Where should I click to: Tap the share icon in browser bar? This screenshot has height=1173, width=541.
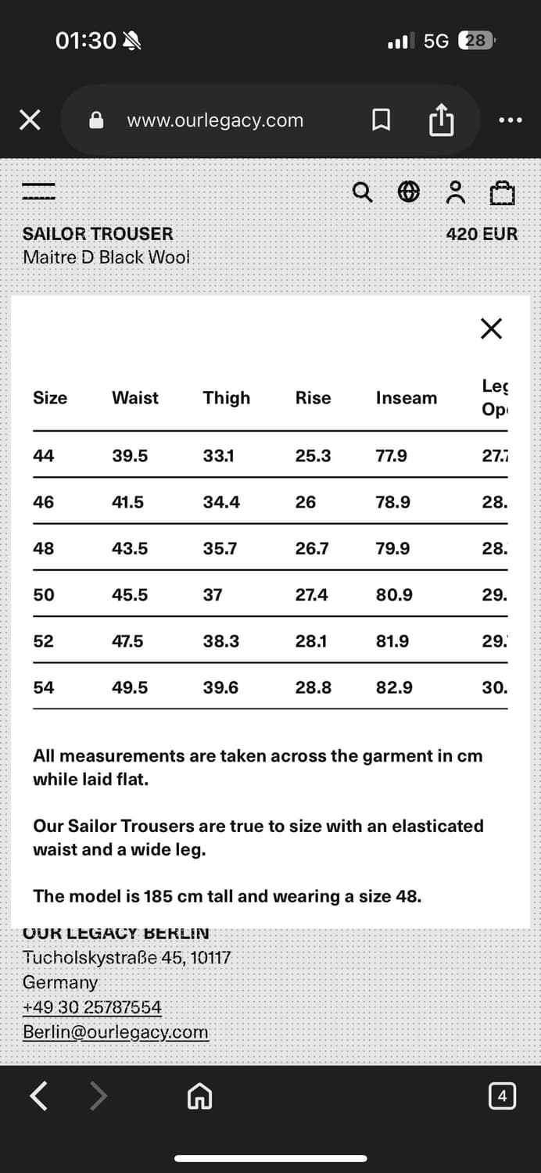(441, 120)
